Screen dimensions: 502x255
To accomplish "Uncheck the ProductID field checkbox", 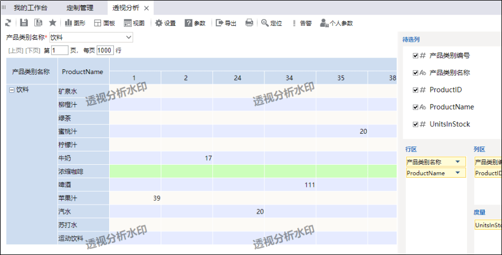I will pyautogui.click(x=415, y=90).
